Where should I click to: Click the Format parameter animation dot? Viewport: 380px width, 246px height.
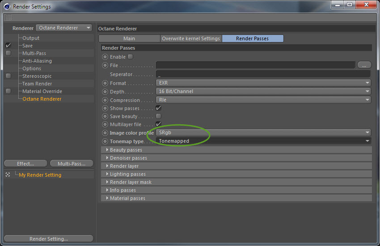coord(105,83)
